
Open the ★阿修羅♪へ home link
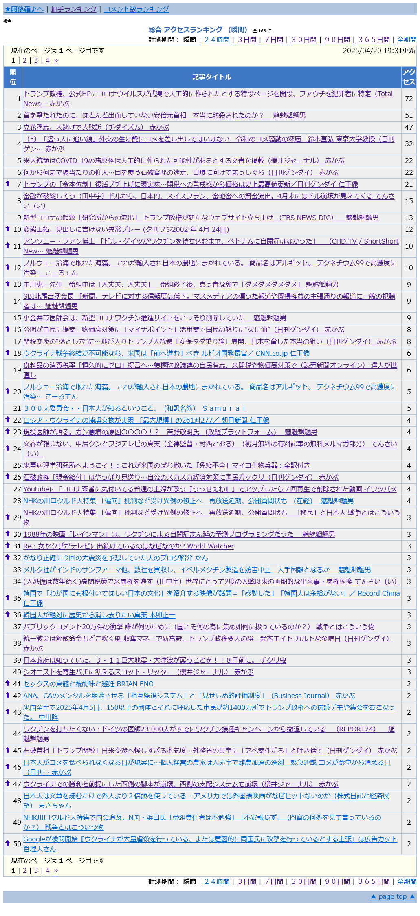click(x=24, y=9)
